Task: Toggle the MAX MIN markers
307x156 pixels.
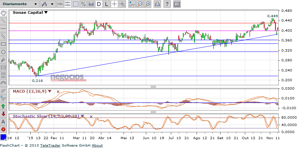Action: 68,4
